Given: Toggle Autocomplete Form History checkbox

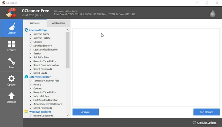Looking at the screenshot, I should (x=31, y=104).
